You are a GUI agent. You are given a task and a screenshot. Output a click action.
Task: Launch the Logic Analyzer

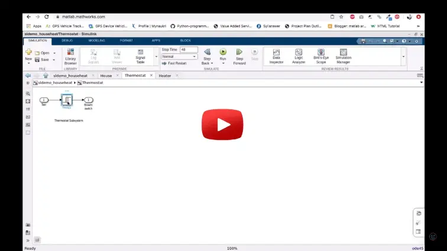coord(299,55)
